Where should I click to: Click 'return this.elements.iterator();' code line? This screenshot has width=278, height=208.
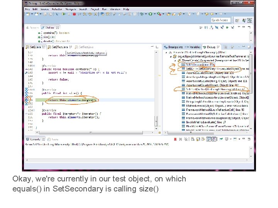click(74, 117)
